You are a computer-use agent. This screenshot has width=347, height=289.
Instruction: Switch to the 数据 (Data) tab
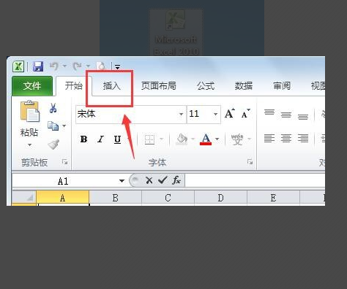pyautogui.click(x=244, y=85)
